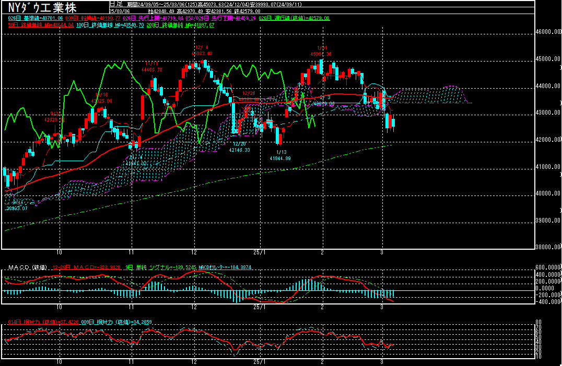Screen dimensions: 562x366
Task: Click month label 12 under the price chart
Action: click(x=194, y=252)
